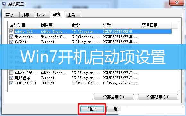
Task: Disable the WeChat startup checkbox
Action: coord(11,42)
